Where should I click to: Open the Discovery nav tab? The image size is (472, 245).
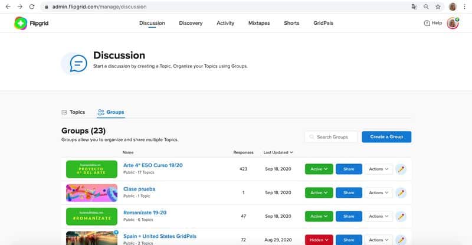click(x=191, y=23)
